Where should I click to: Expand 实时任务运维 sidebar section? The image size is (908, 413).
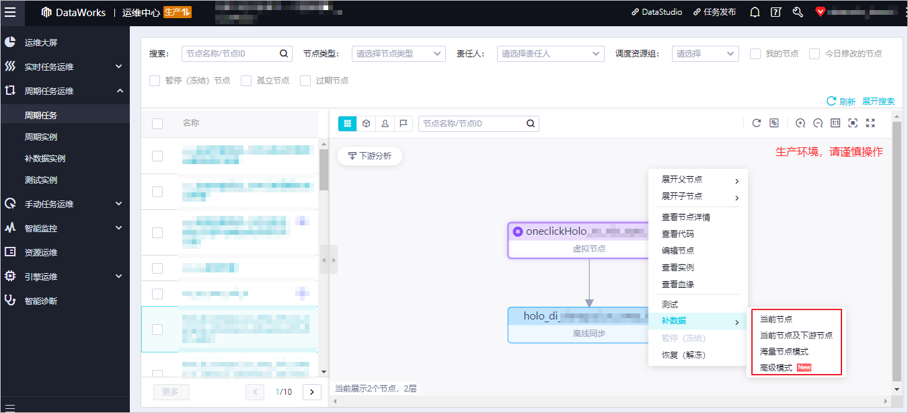pos(65,67)
